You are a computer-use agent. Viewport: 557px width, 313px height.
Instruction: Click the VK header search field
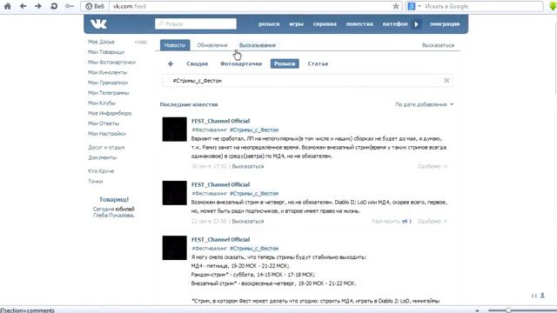(196, 23)
